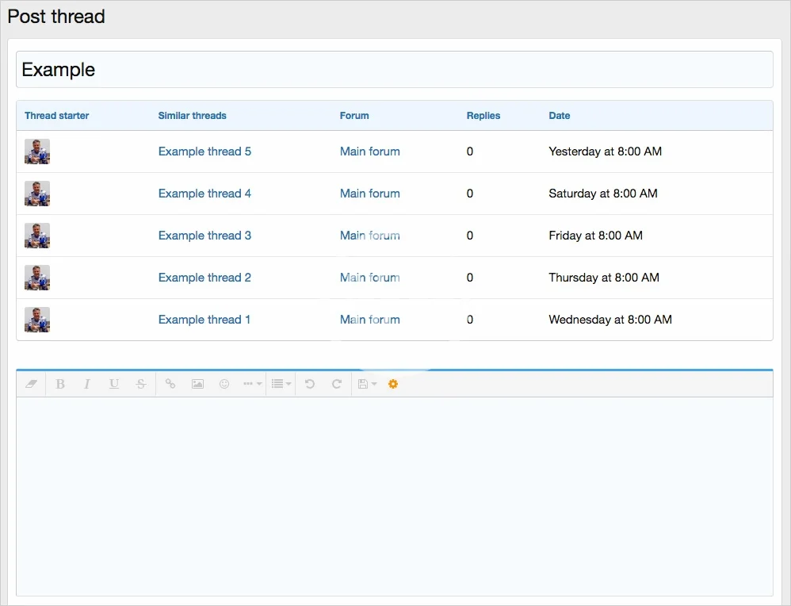Open Main forum link for Example thread 3
Image resolution: width=791 pixels, height=606 pixels.
369,236
